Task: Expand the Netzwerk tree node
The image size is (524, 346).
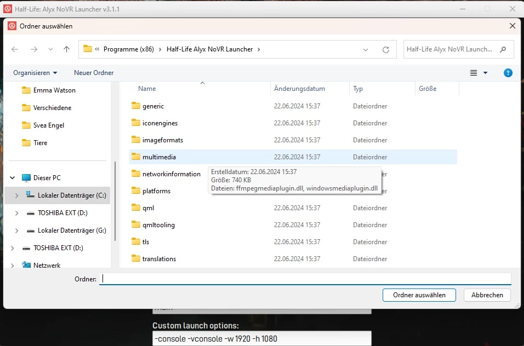Action: 13,266
